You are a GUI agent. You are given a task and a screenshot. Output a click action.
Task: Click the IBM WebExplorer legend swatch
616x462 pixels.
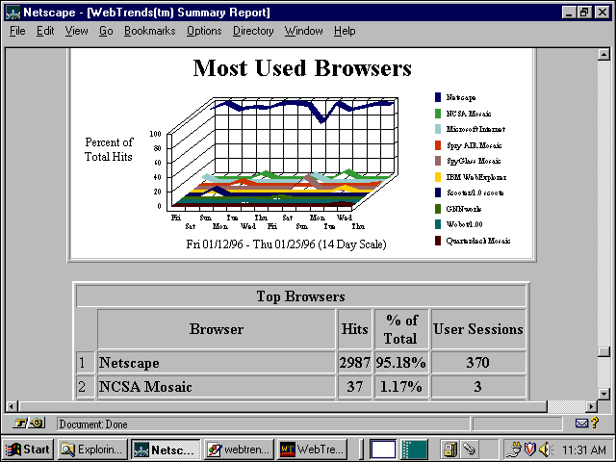pyautogui.click(x=438, y=177)
